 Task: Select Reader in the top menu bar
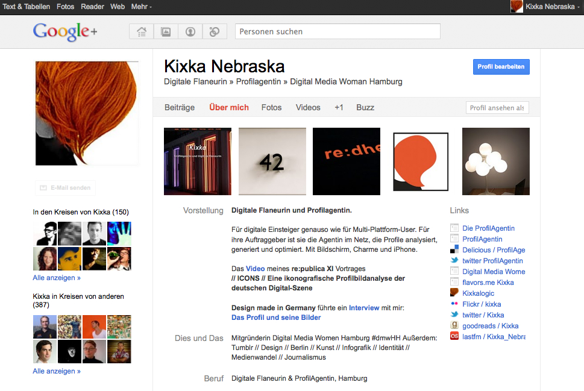[92, 7]
